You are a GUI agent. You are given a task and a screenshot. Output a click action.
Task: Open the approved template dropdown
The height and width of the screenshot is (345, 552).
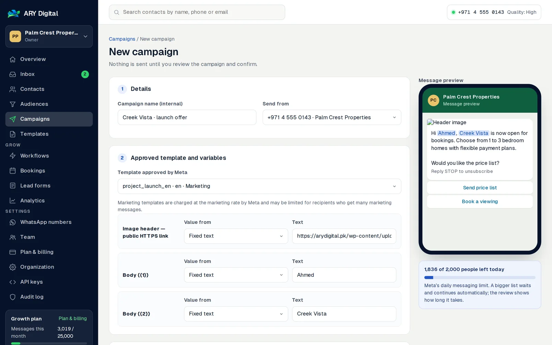click(259, 186)
